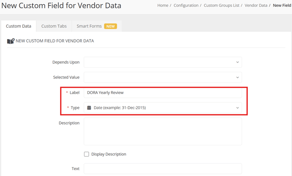Click the calendar icon in Type field
The height and width of the screenshot is (176, 292).
[x=89, y=108]
